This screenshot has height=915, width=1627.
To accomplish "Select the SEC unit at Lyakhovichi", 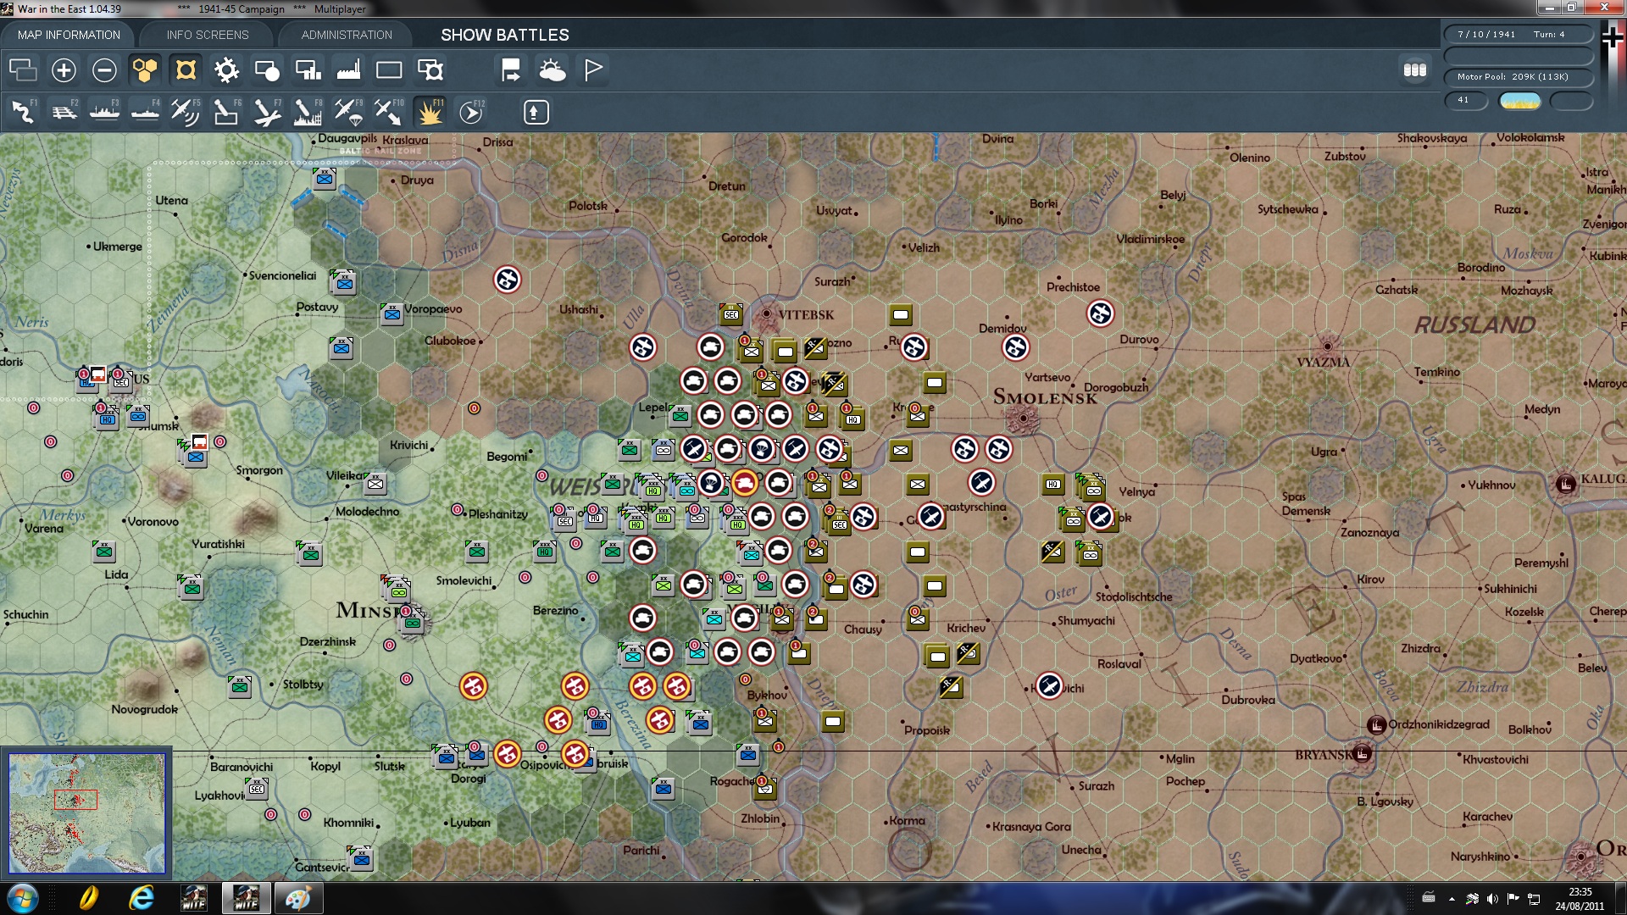I will pos(257,789).
